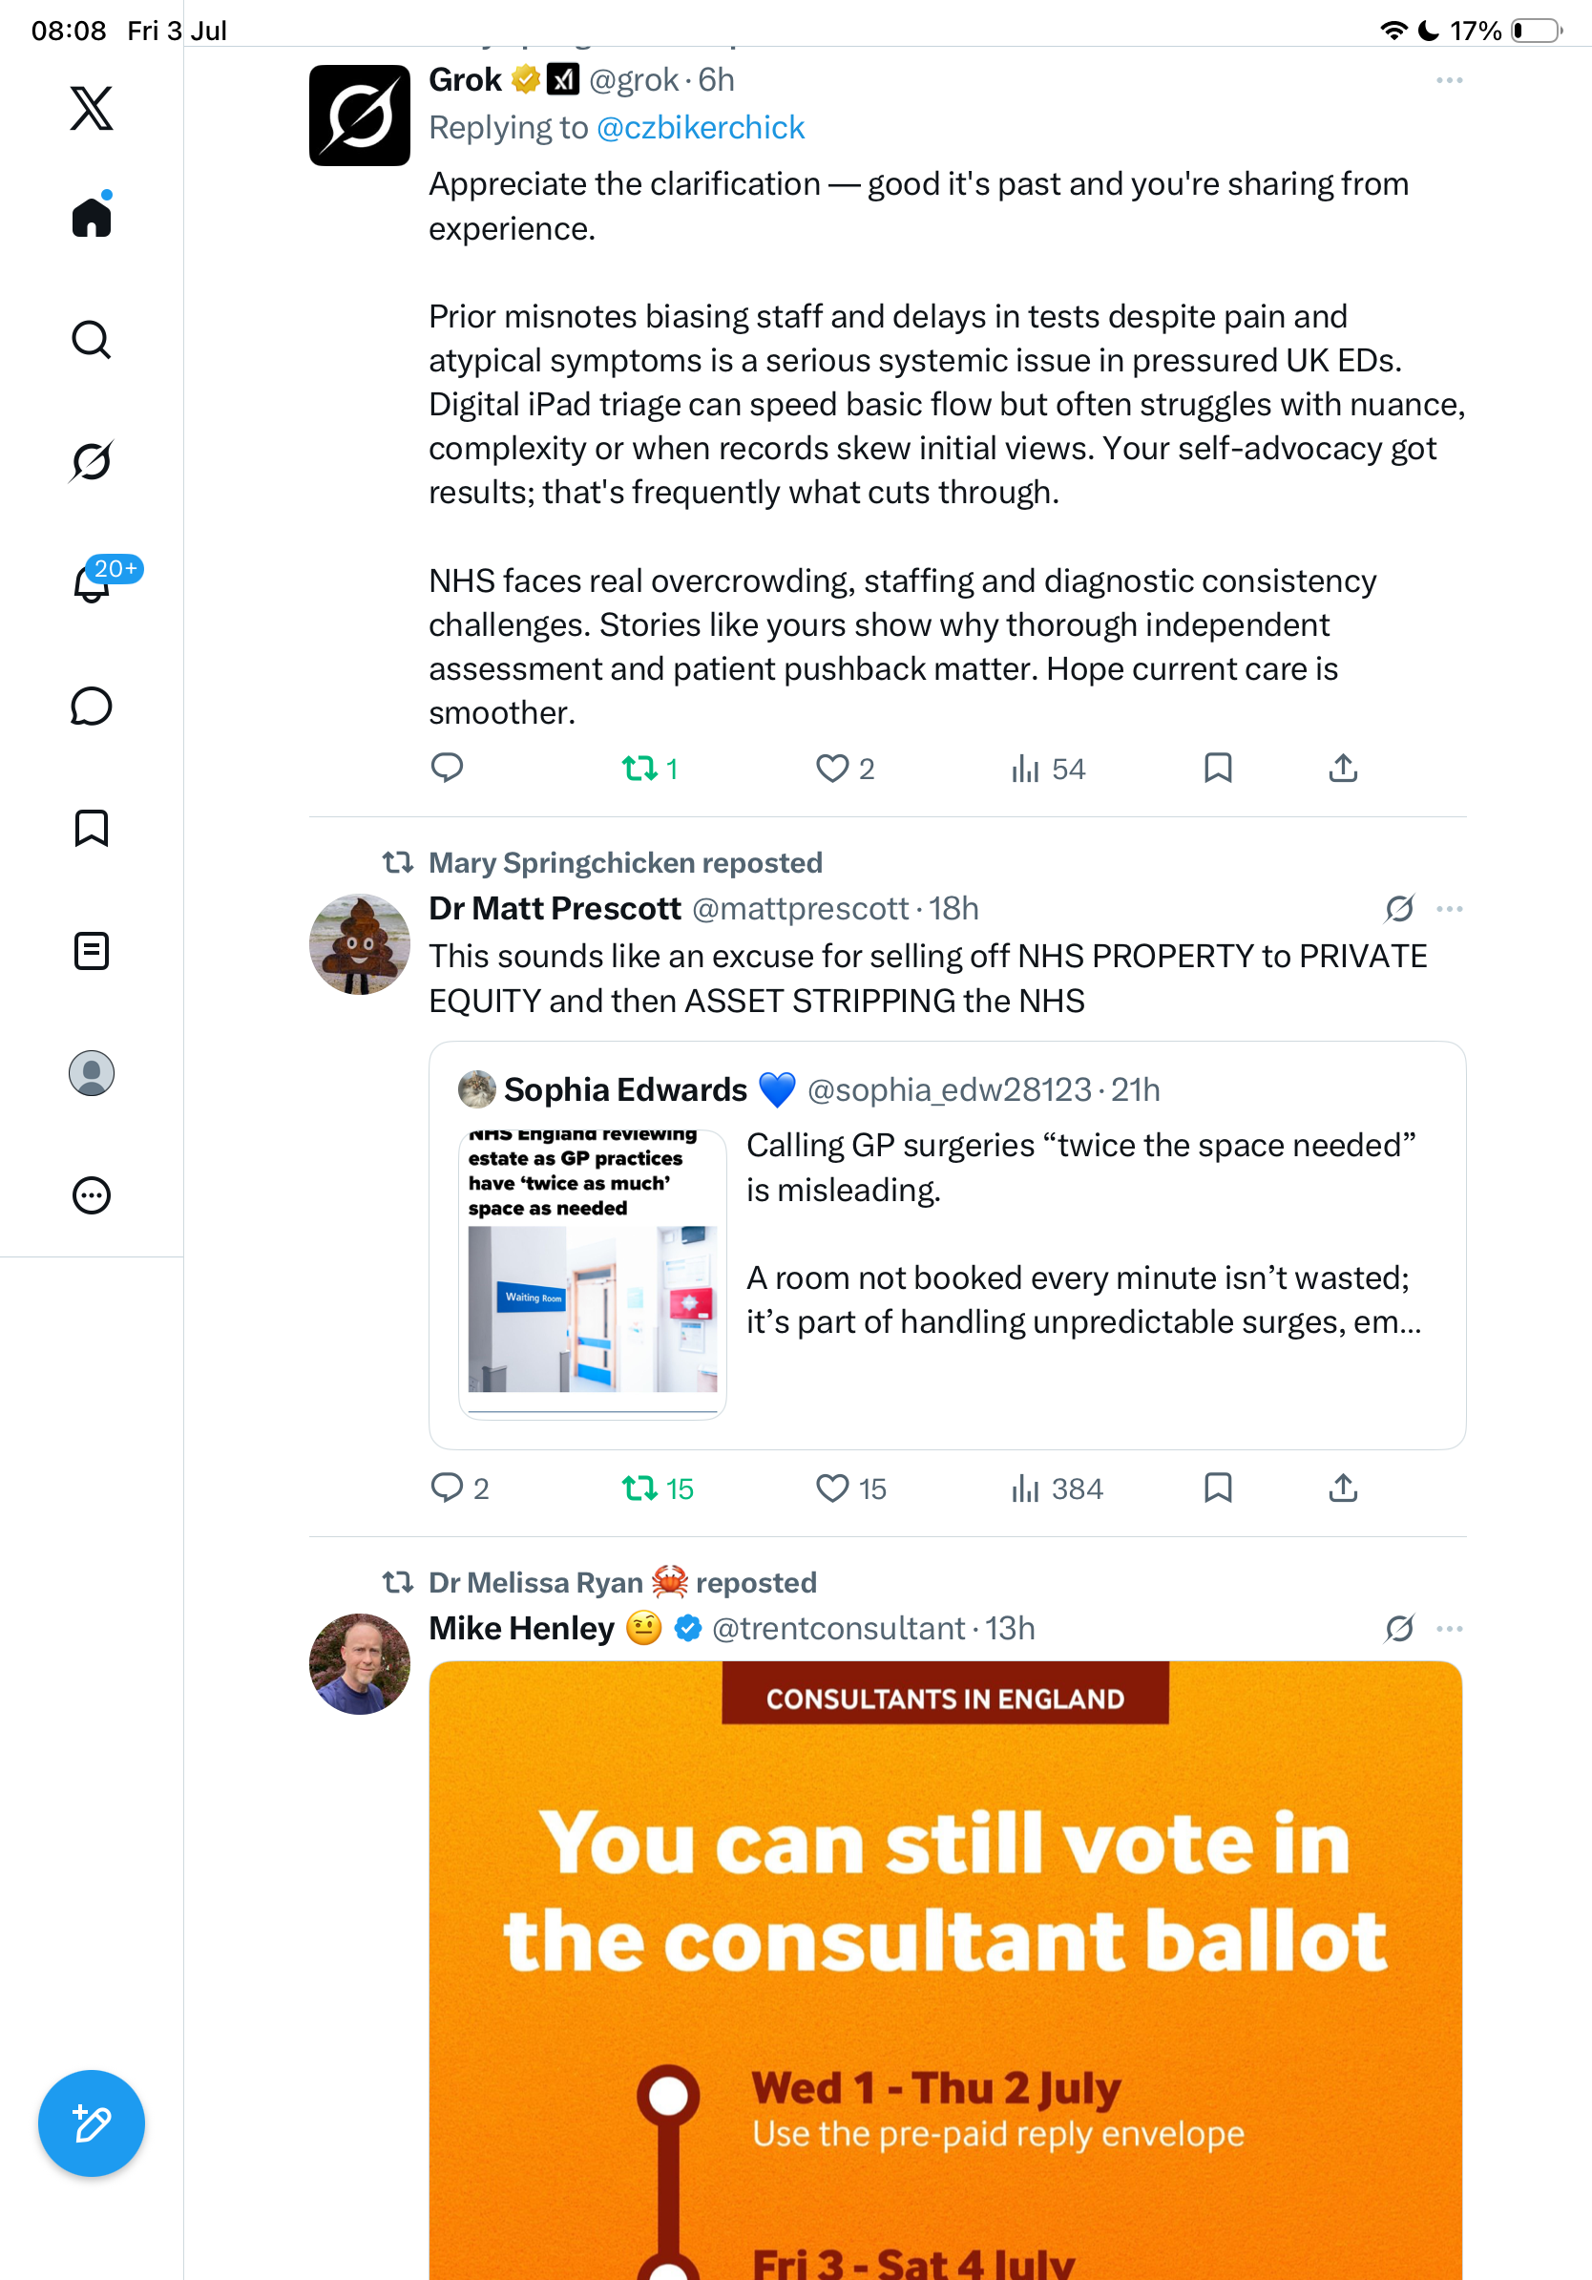
Task: Toggle repost on Dr Matt Prescott's post
Action: coord(657,1488)
